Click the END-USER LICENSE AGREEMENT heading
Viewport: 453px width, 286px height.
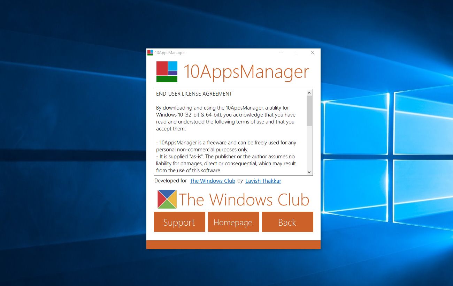(194, 94)
